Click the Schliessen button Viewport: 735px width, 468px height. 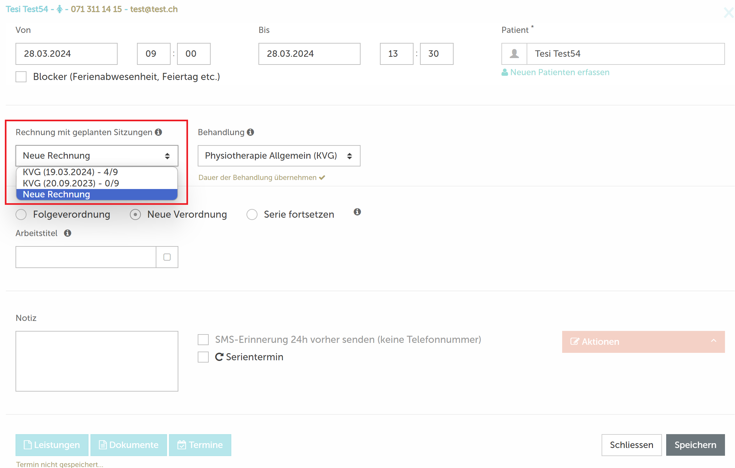[x=631, y=445]
